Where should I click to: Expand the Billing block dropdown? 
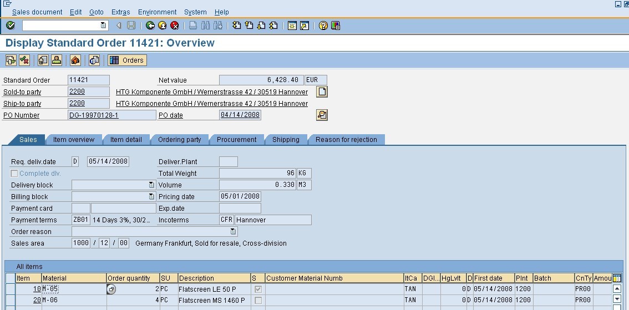pos(151,197)
